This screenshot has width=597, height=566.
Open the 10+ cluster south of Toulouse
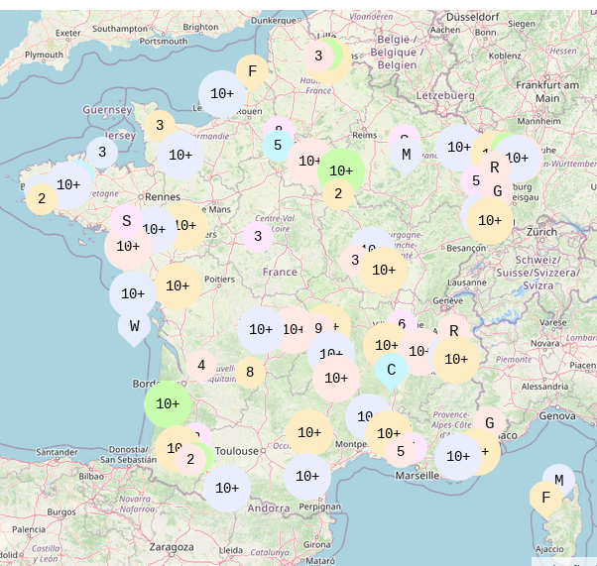tap(226, 488)
